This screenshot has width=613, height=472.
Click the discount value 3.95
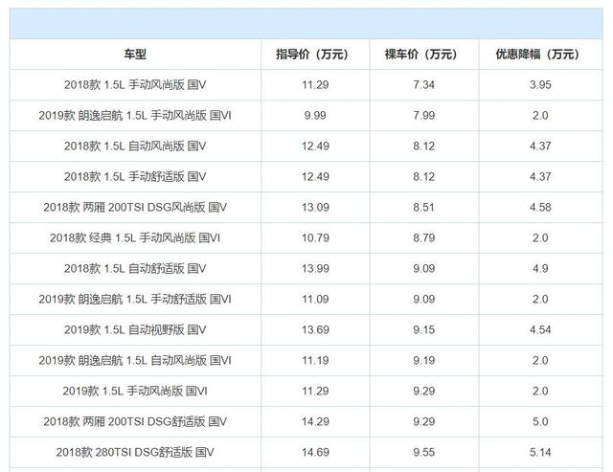[x=540, y=85]
